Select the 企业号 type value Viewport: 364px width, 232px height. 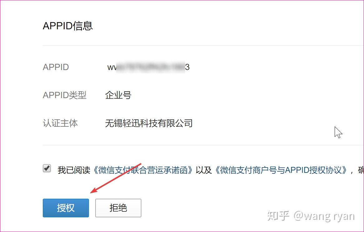coord(118,95)
